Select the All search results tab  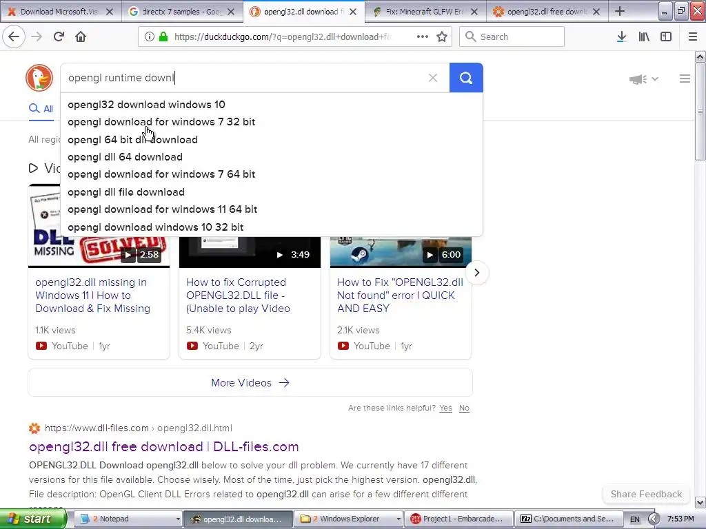41,109
